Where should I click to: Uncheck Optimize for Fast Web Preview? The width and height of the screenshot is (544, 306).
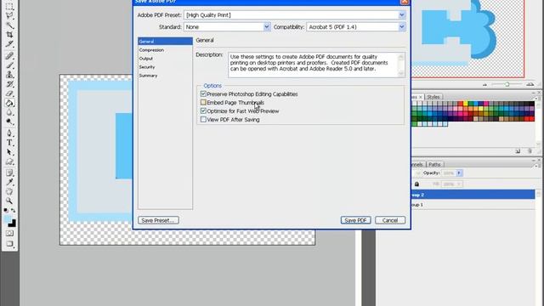click(x=203, y=111)
